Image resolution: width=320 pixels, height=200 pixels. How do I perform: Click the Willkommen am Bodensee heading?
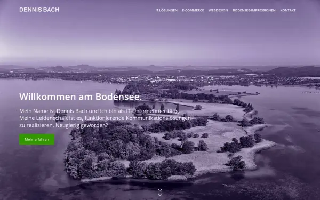[81, 97]
